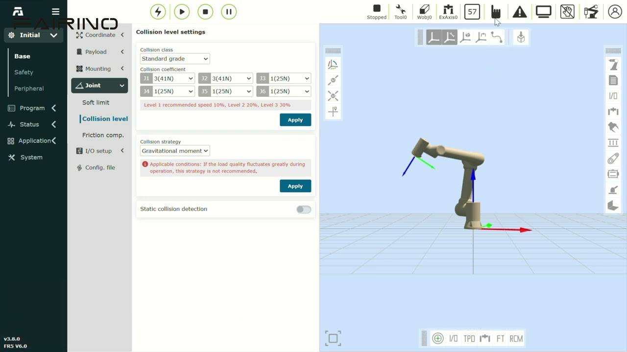
Task: Click the import box with down arrow icon
Action: (x=521, y=37)
